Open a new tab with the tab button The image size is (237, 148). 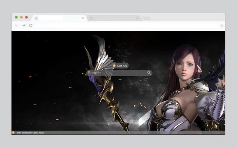[147, 18]
